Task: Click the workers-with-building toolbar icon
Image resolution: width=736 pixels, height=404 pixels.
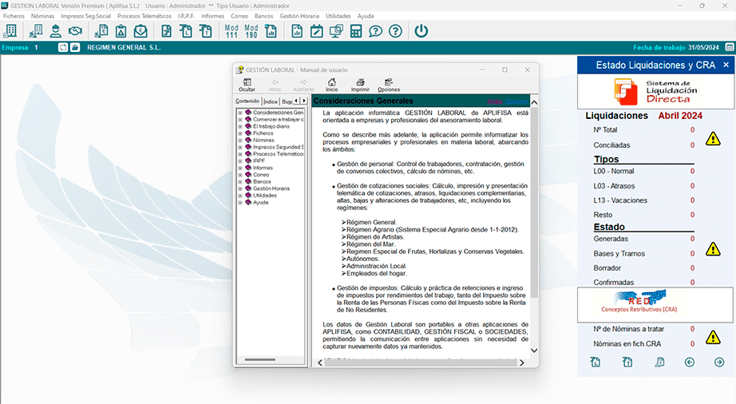Action: click(36, 31)
